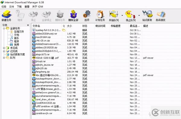Select 视频 category in tree
The width and height of the screenshot is (181, 119).
click(x=17, y=45)
